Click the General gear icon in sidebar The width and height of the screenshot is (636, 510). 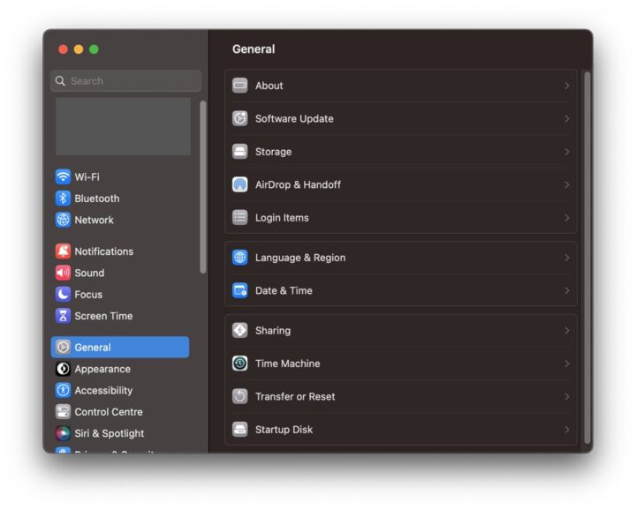click(63, 347)
